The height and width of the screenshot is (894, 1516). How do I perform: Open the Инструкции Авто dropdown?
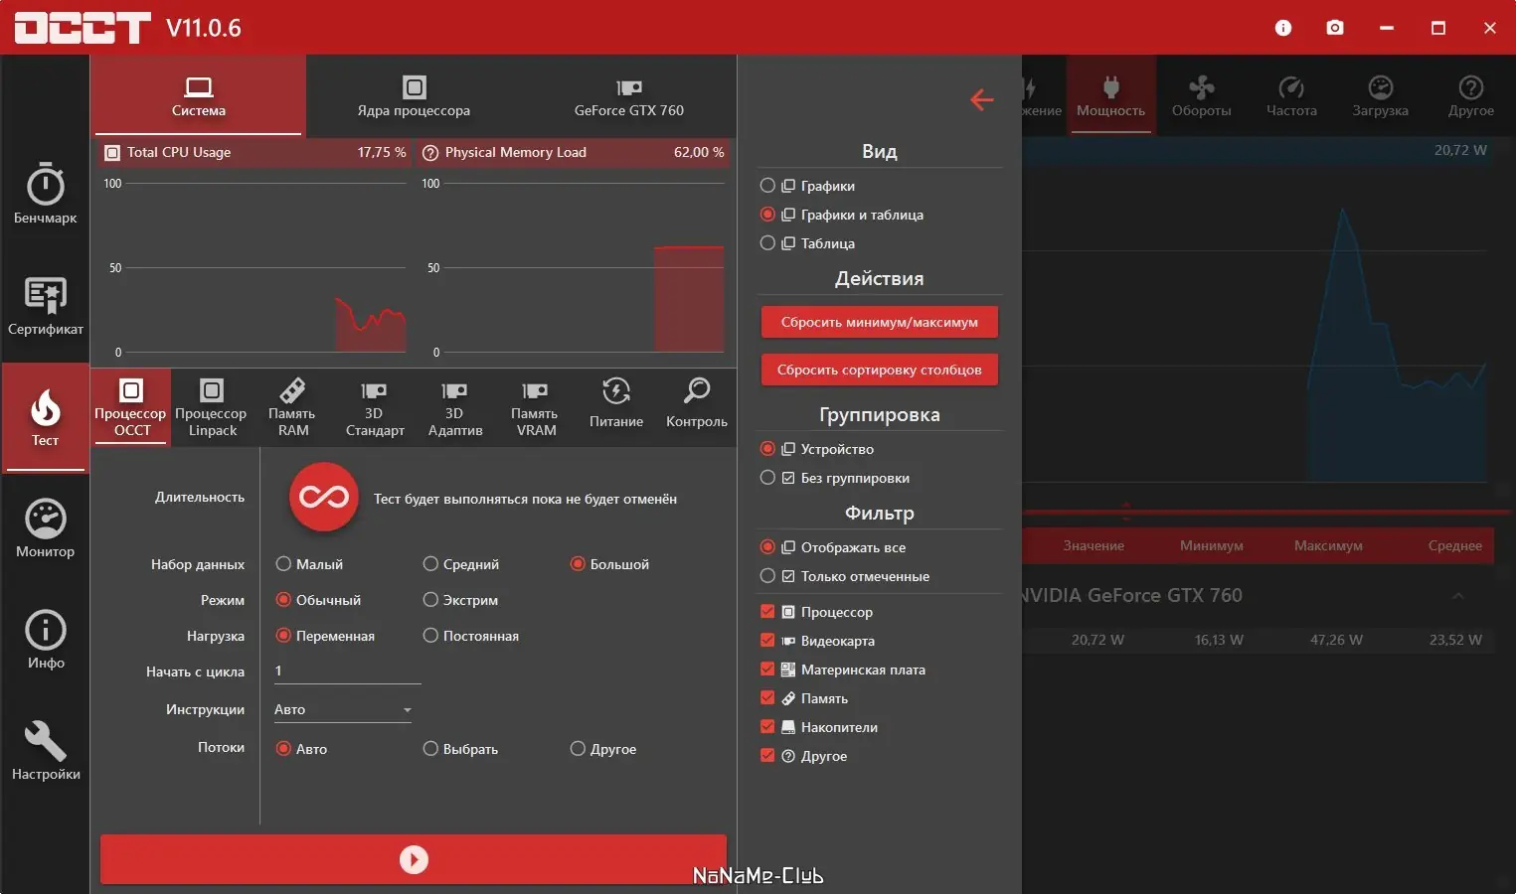343,709
